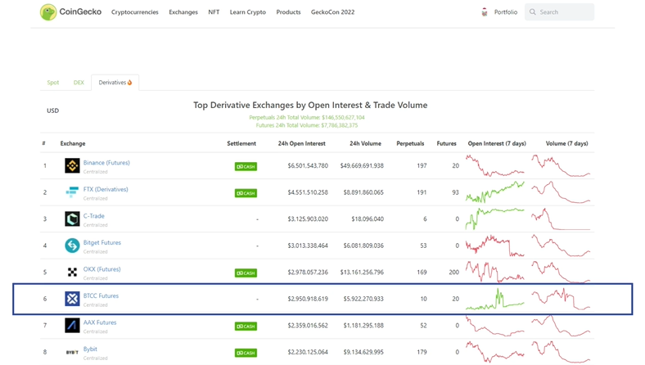Open the BTCC Futures exchange link
This screenshot has width=645, height=365.
click(101, 295)
